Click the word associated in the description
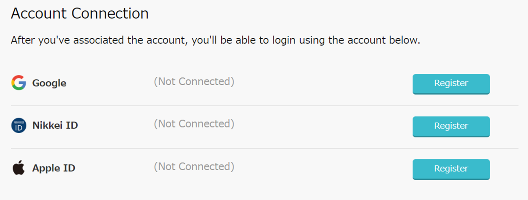528x200 pixels. (x=98, y=40)
